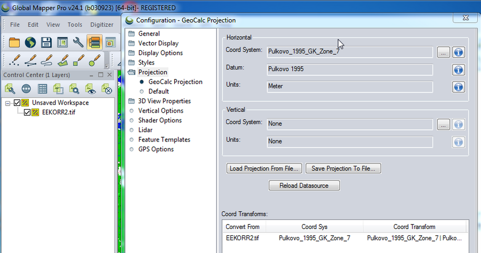
Task: Select the create area polygon tool
Action: pos(63,60)
